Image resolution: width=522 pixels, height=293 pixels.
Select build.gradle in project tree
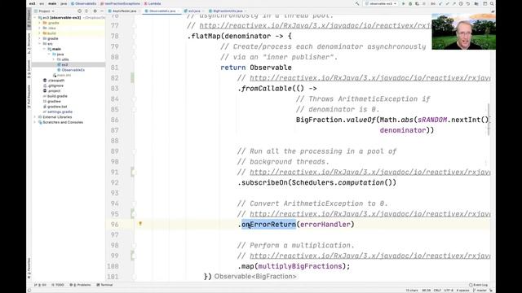pos(55,96)
